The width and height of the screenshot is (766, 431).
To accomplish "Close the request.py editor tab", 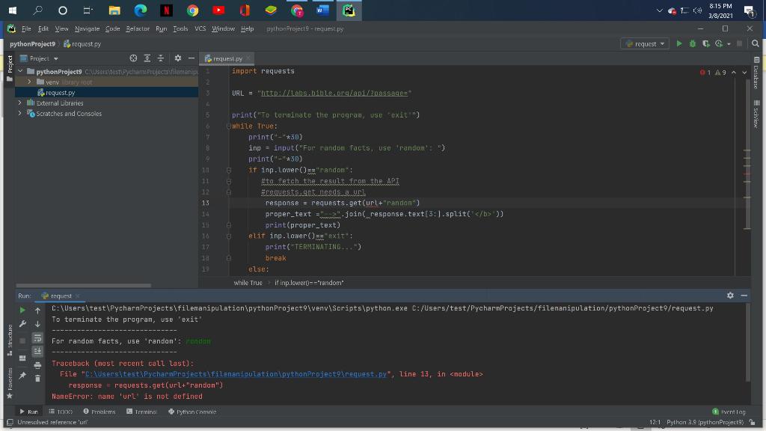I will pyautogui.click(x=248, y=58).
